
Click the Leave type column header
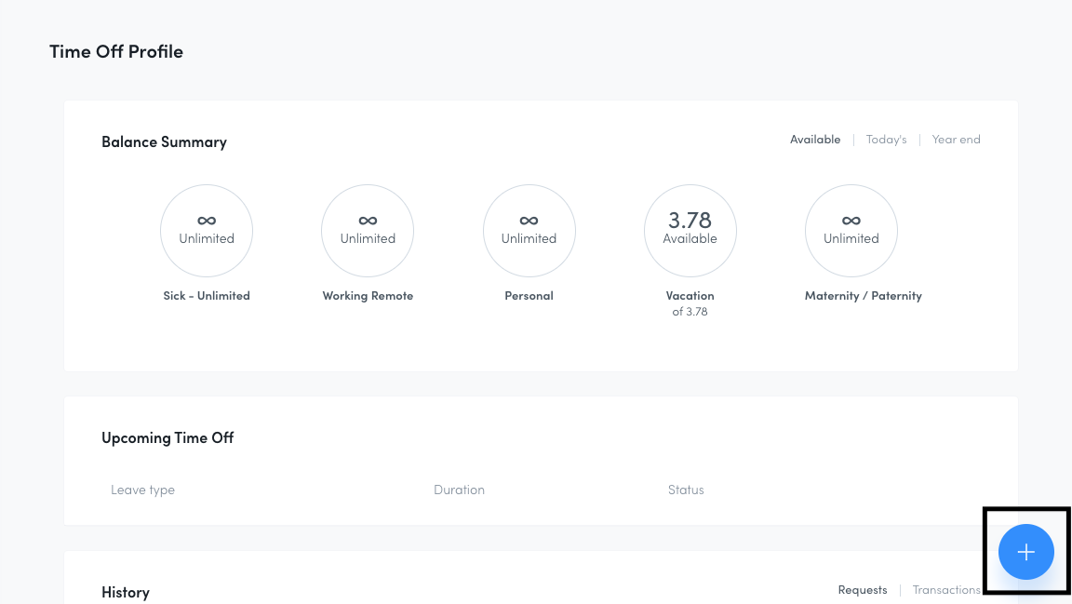point(143,490)
